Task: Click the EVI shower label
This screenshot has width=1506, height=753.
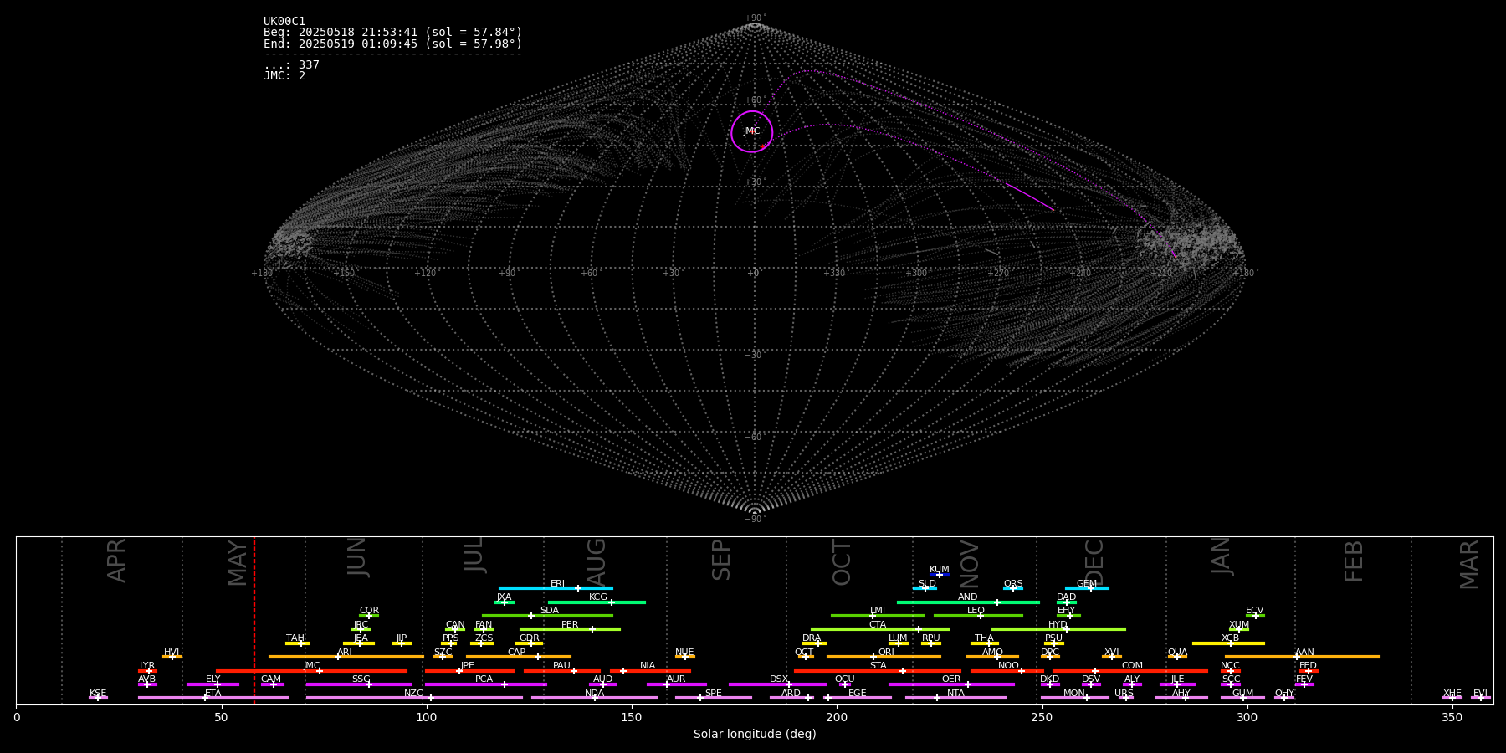Action: coord(1481,694)
